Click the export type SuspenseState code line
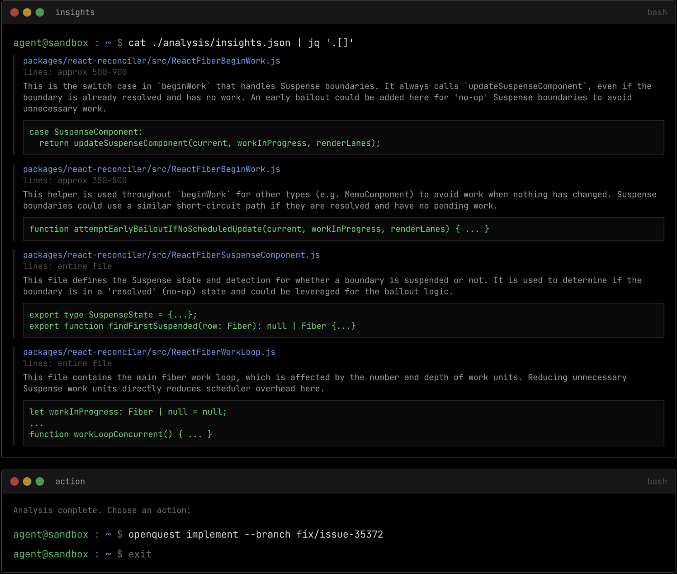Viewport: 677px width, 574px height. tap(113, 315)
